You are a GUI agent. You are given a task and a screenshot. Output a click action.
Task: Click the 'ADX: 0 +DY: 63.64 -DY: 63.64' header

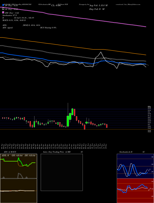pyautogui.click(x=18, y=156)
